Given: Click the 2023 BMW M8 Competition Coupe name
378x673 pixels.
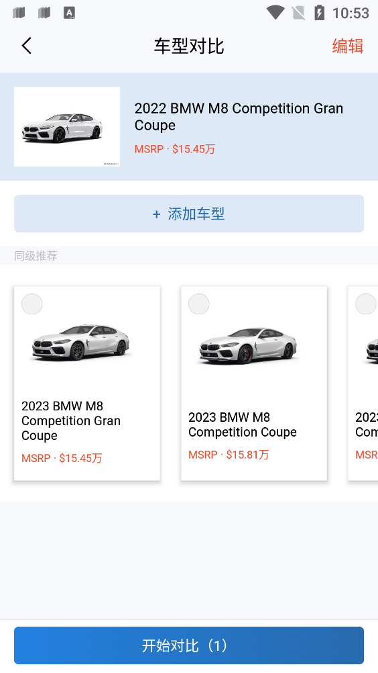Looking at the screenshot, I should 243,424.
